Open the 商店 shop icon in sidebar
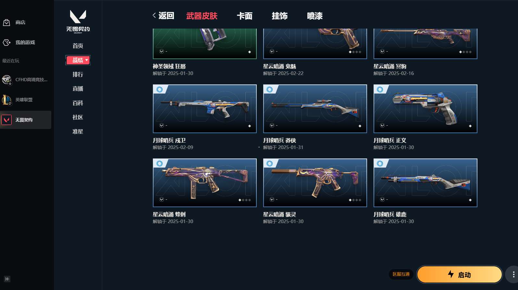 (6, 22)
